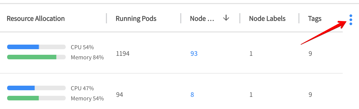
Task: Click the sort descending arrow icon
Action: 226,18
